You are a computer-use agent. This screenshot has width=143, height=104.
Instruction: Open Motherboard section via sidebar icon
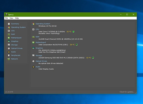click(x=9, y=38)
